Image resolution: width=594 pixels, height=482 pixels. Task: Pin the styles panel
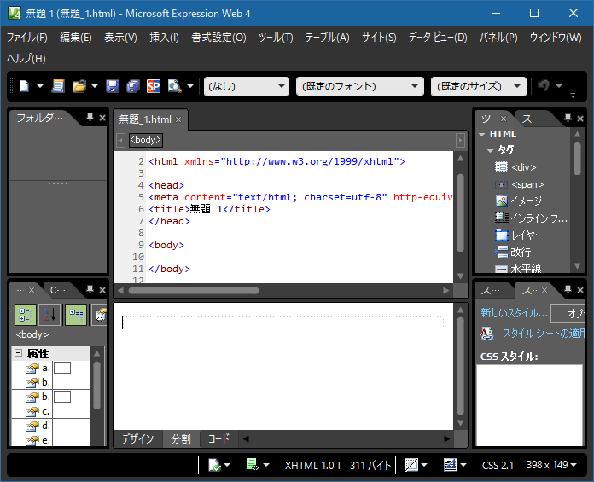click(x=568, y=290)
